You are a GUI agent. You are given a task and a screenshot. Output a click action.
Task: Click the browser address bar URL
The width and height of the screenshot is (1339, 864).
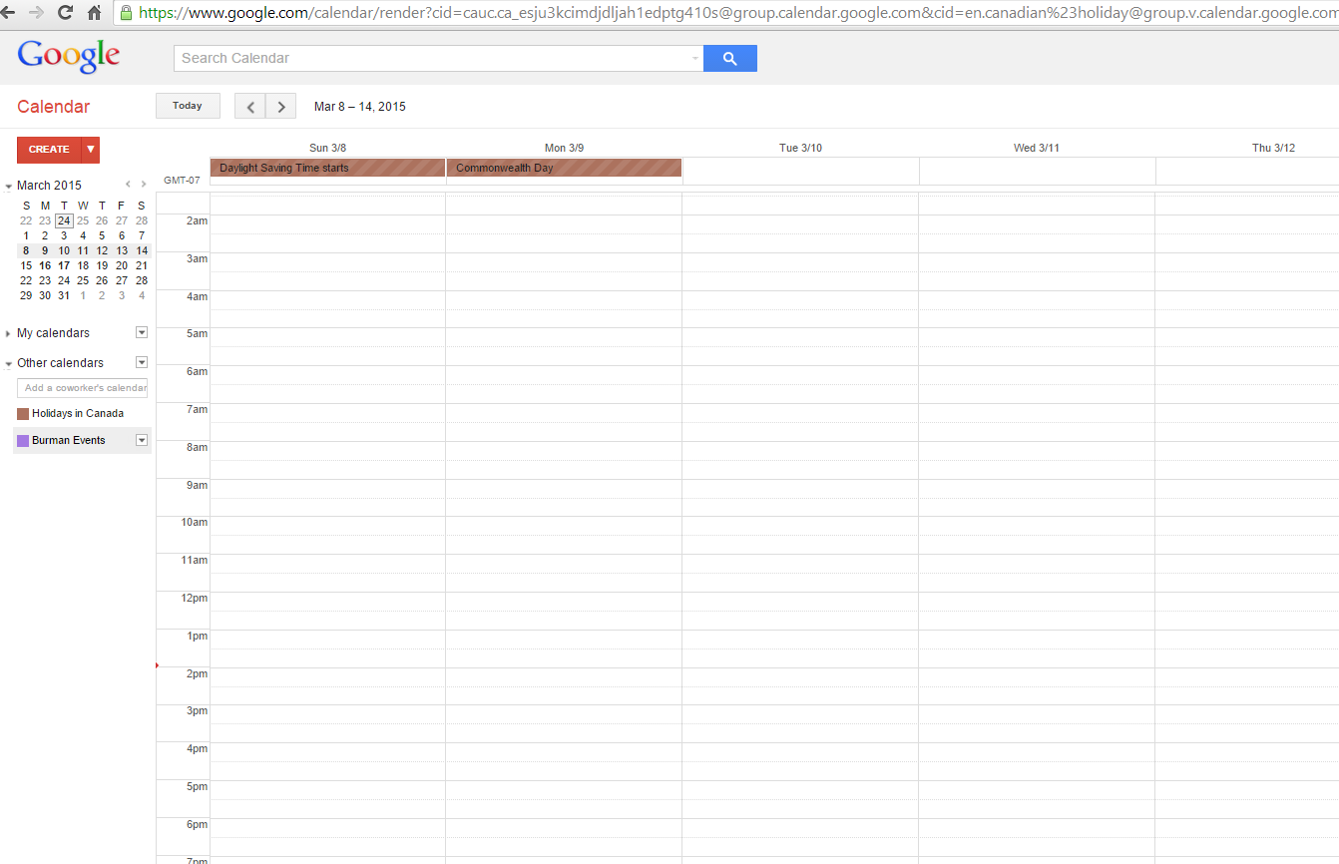[738, 13]
